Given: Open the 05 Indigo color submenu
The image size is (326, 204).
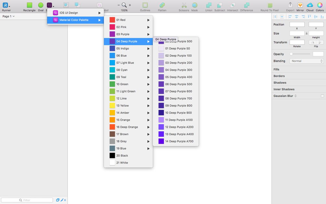Looking at the screenshot, I should click(x=128, y=48).
